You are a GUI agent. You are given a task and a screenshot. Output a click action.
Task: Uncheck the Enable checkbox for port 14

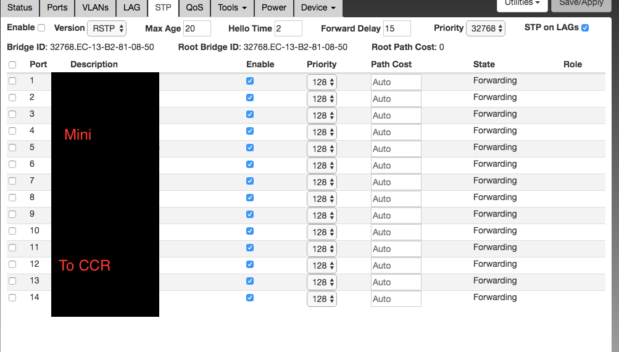[x=250, y=298]
